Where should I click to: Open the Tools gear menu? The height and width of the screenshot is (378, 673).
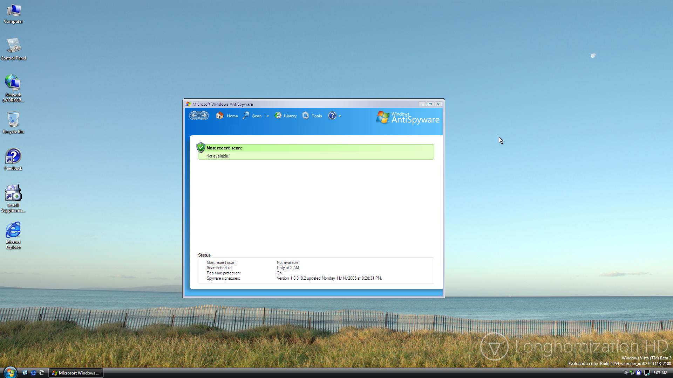pyautogui.click(x=312, y=116)
